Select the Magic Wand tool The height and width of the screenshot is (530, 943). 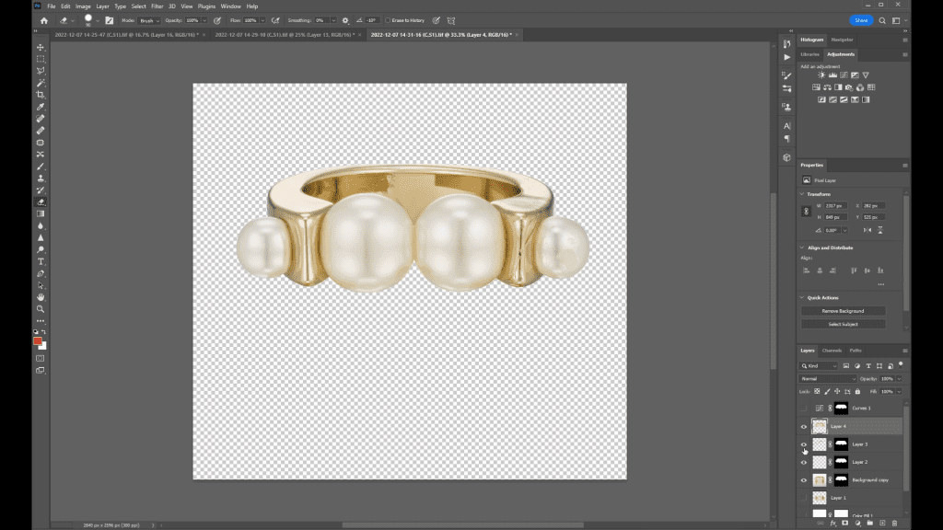point(41,83)
